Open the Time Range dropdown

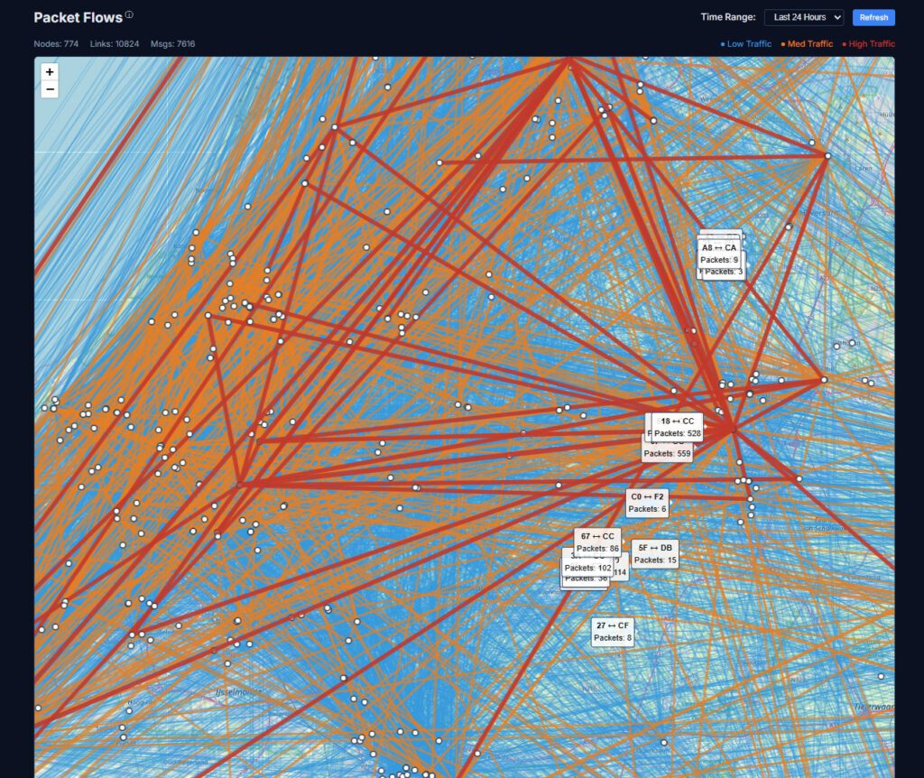coord(803,17)
